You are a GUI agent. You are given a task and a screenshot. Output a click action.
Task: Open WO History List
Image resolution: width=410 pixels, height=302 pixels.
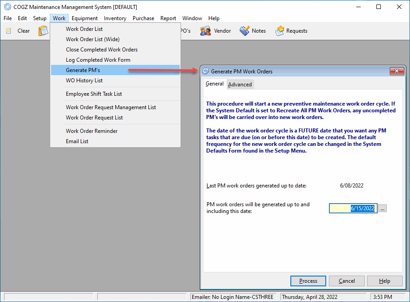[115, 81]
